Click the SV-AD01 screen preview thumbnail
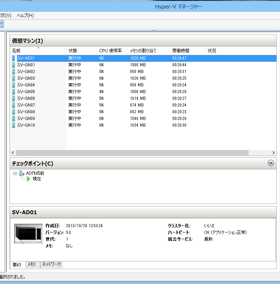280x284 pixels. point(28,234)
